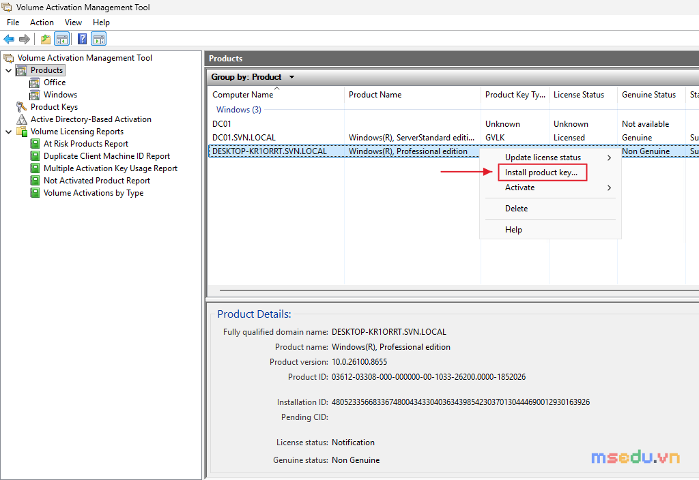
Task: Toggle the Show/Hide Action Pane icon
Action: tap(98, 39)
